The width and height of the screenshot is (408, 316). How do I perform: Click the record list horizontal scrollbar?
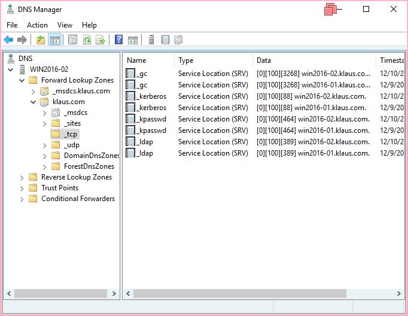tap(239, 294)
